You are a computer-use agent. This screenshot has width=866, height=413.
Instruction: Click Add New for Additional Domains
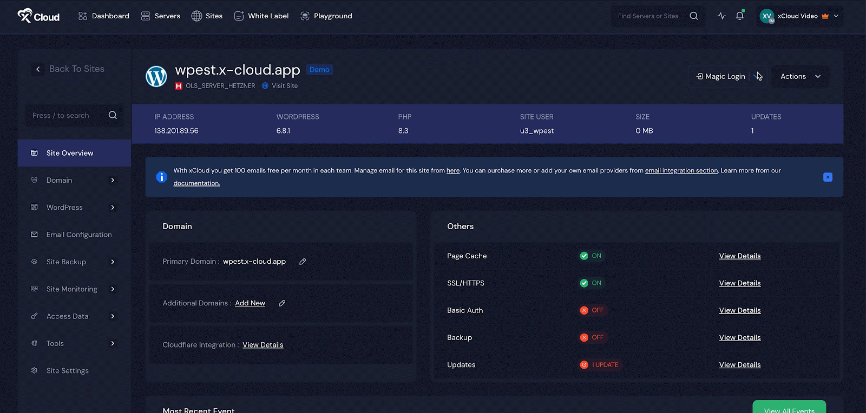tap(250, 303)
